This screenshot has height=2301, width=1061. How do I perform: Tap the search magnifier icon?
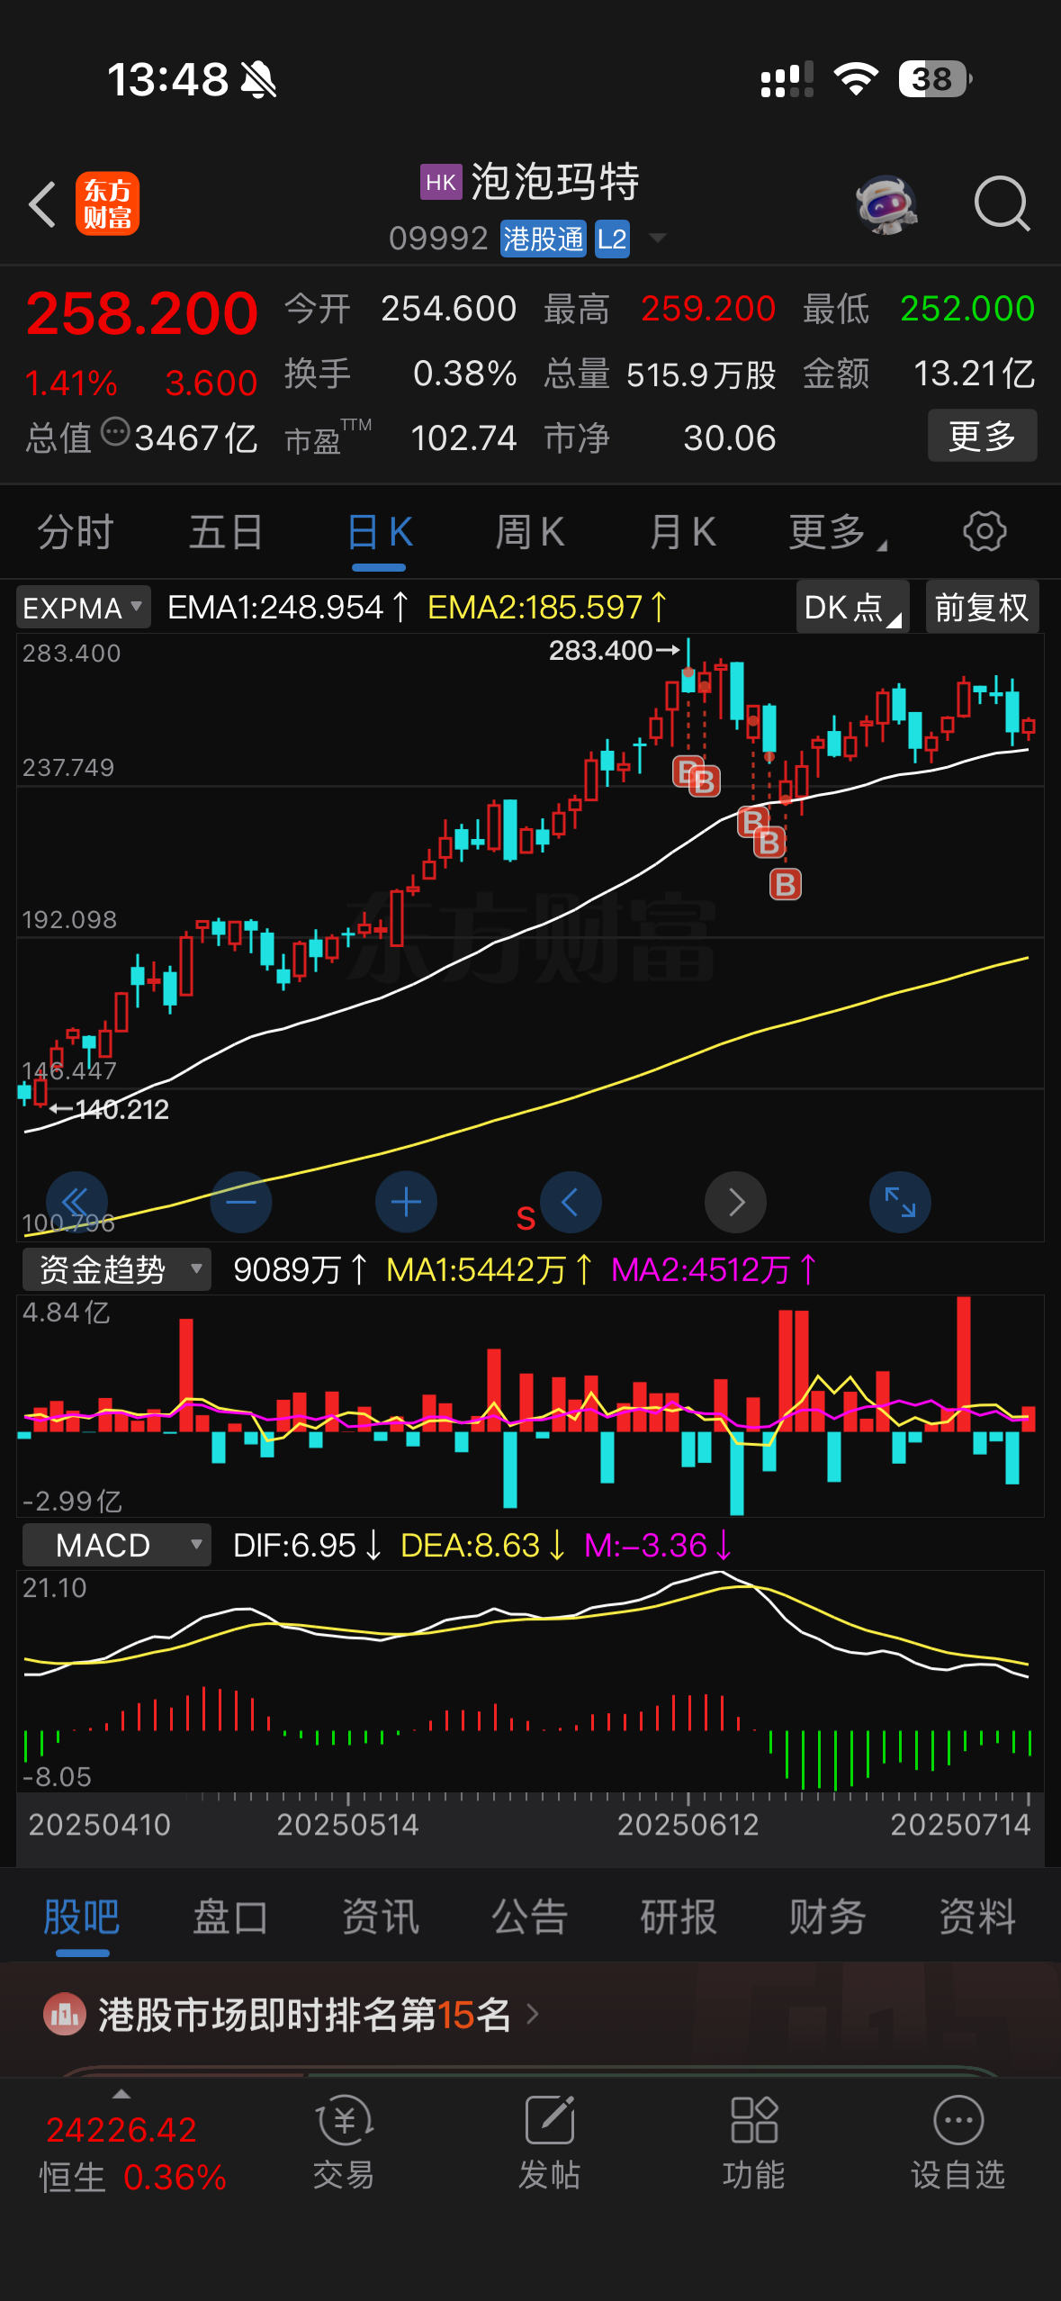[1002, 204]
